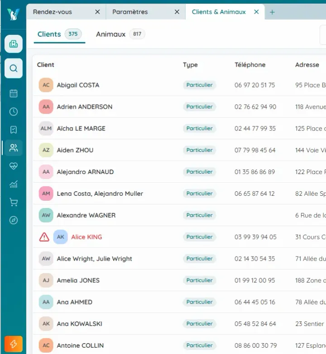Add a new tab with plus icon
This screenshot has height=354, width=326.
point(272,12)
